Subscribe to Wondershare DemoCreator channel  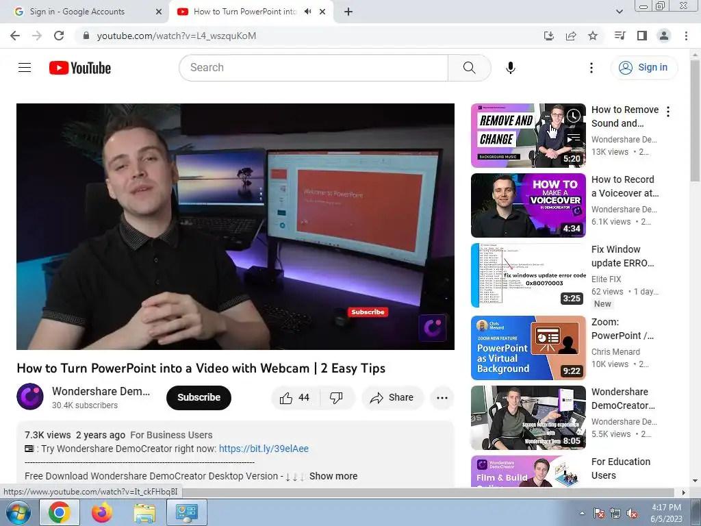point(199,397)
